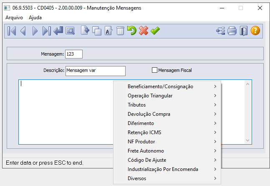The image size is (270, 186).
Task: Expand NF Produtor submenu arrow
Action: [x=215, y=142]
